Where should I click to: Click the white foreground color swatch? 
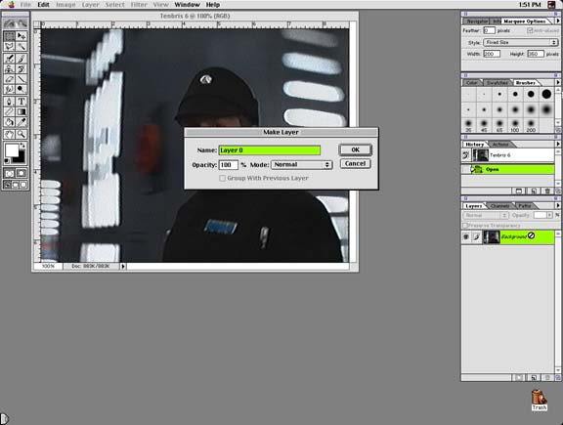[11, 150]
